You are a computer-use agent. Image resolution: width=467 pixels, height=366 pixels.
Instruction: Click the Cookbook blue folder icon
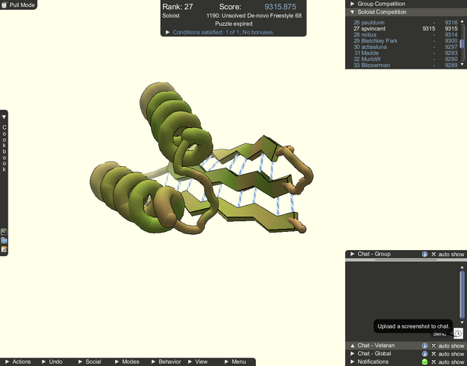coord(4,240)
